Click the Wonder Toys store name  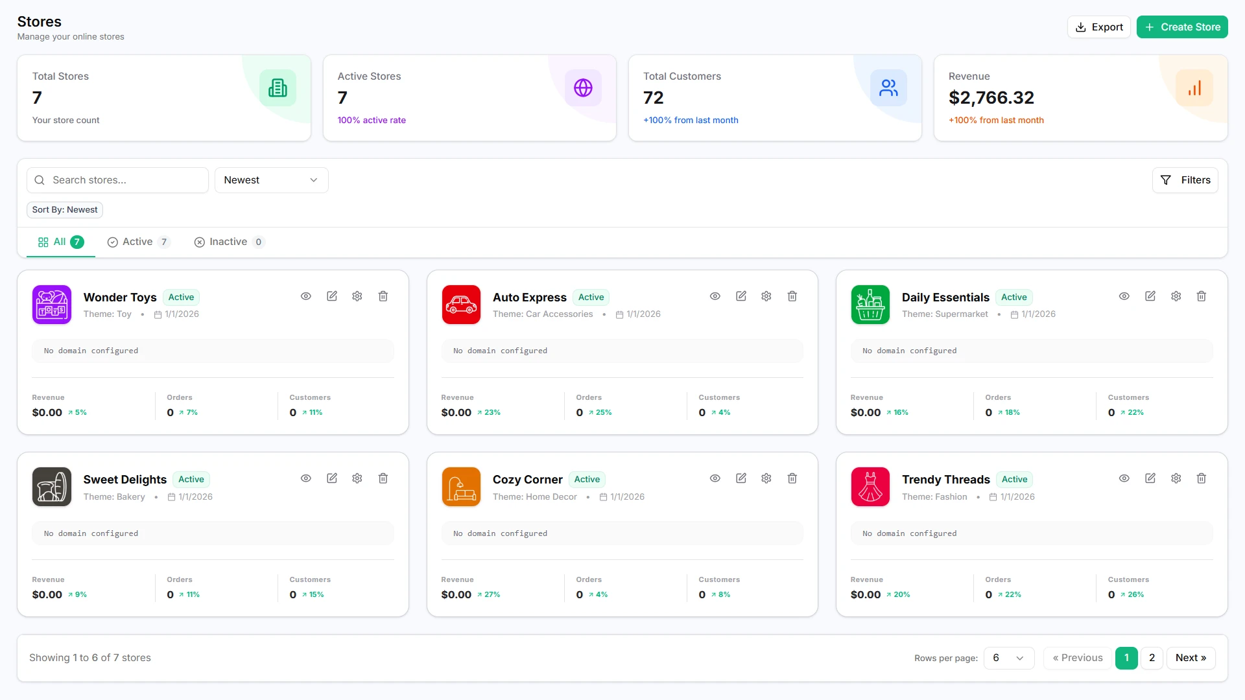[x=120, y=297]
